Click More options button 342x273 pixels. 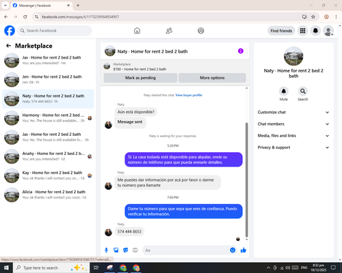pos(212,78)
